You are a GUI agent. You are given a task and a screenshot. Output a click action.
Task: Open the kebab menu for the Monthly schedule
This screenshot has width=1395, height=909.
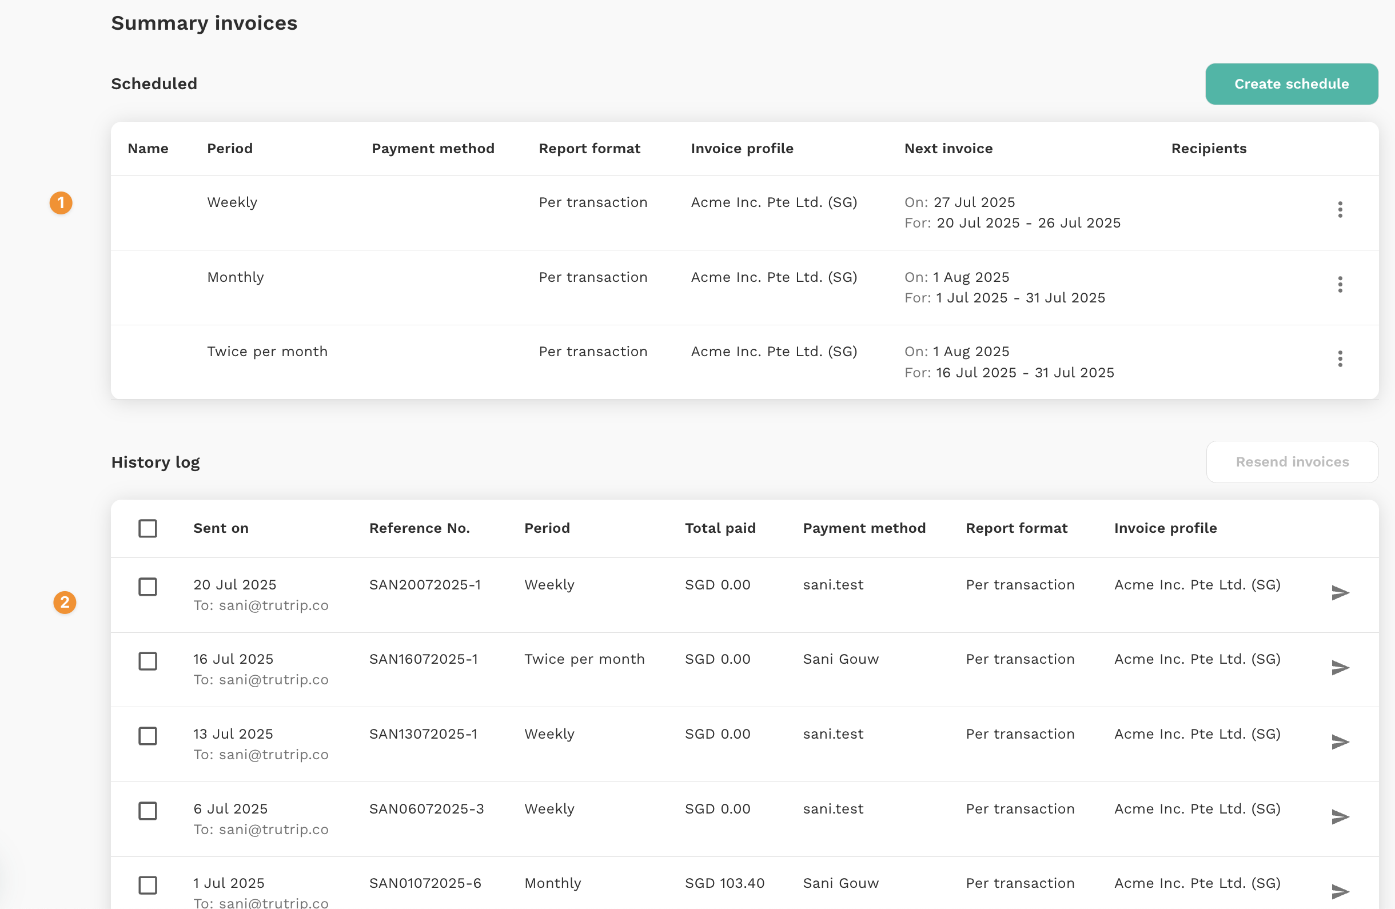(x=1340, y=284)
